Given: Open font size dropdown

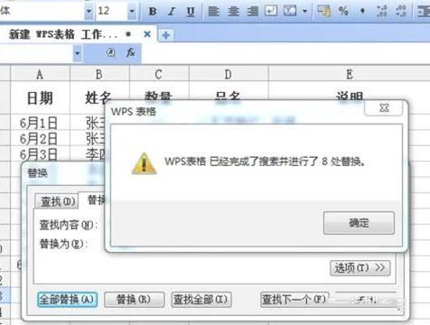Looking at the screenshot, I should (x=132, y=11).
